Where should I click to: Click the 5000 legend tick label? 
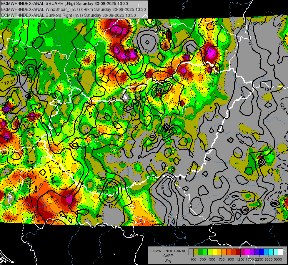(x=278, y=259)
